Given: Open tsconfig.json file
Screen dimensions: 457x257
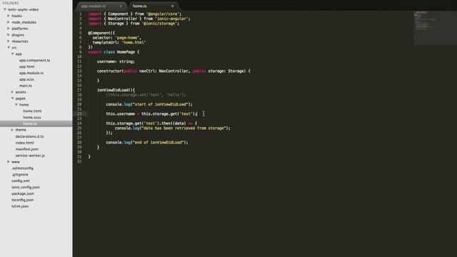Looking at the screenshot, I should tap(22, 200).
